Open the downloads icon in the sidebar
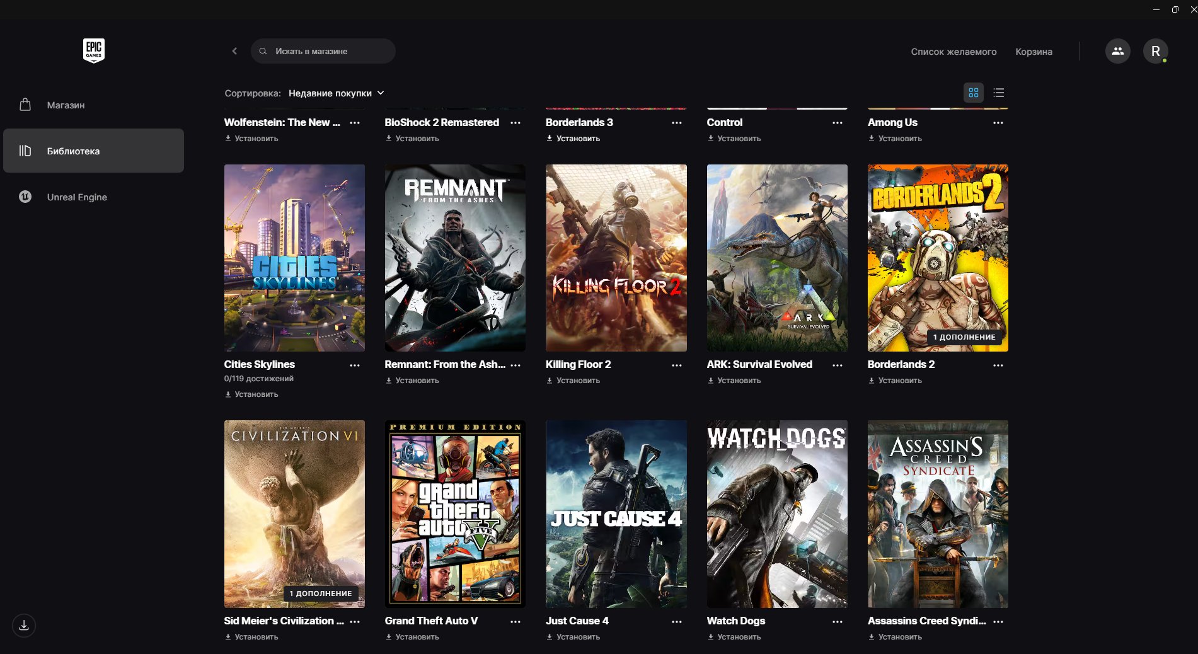This screenshot has height=654, width=1198. coord(24,626)
